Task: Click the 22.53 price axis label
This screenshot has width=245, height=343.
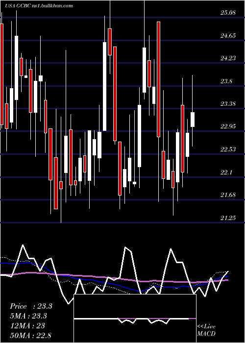Action: click(228, 149)
